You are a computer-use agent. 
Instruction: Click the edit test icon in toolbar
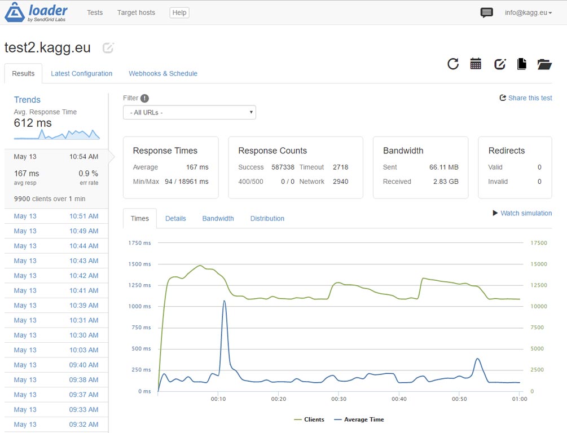pos(499,64)
